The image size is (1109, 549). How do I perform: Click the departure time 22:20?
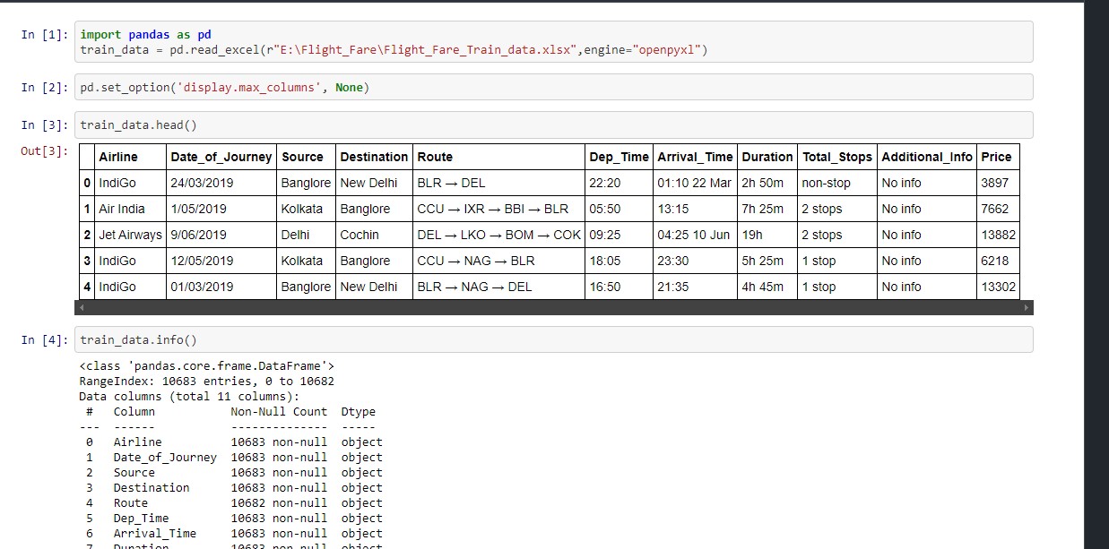click(619, 183)
